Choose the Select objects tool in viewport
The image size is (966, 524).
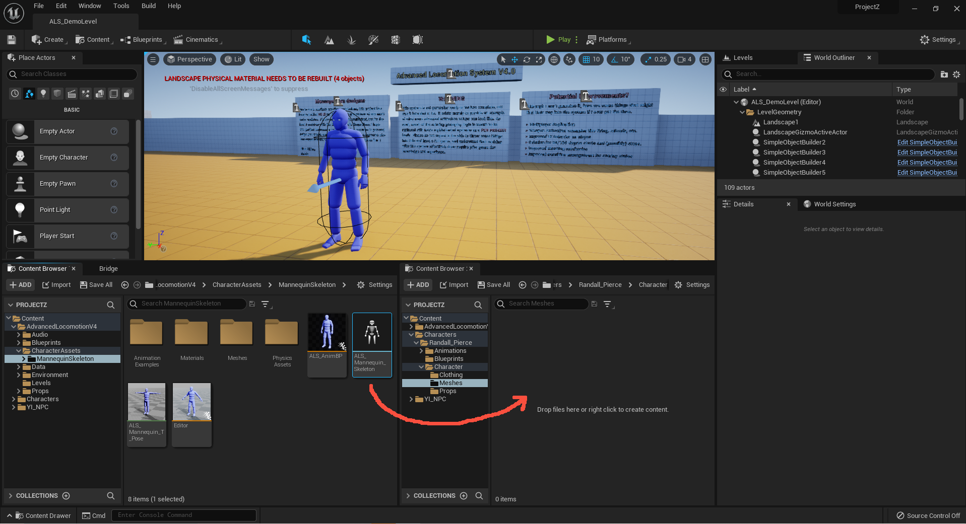click(503, 59)
